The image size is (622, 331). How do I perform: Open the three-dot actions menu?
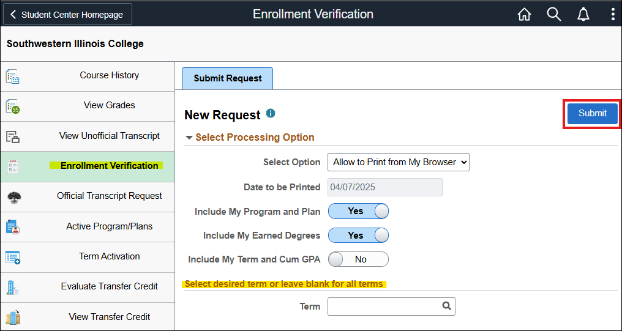pos(612,15)
